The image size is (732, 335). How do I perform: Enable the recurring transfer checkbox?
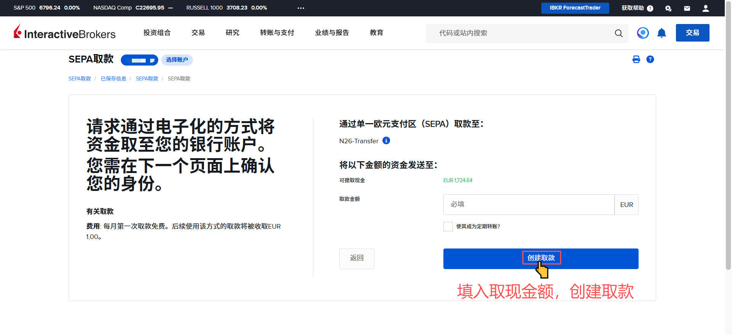pyautogui.click(x=448, y=226)
